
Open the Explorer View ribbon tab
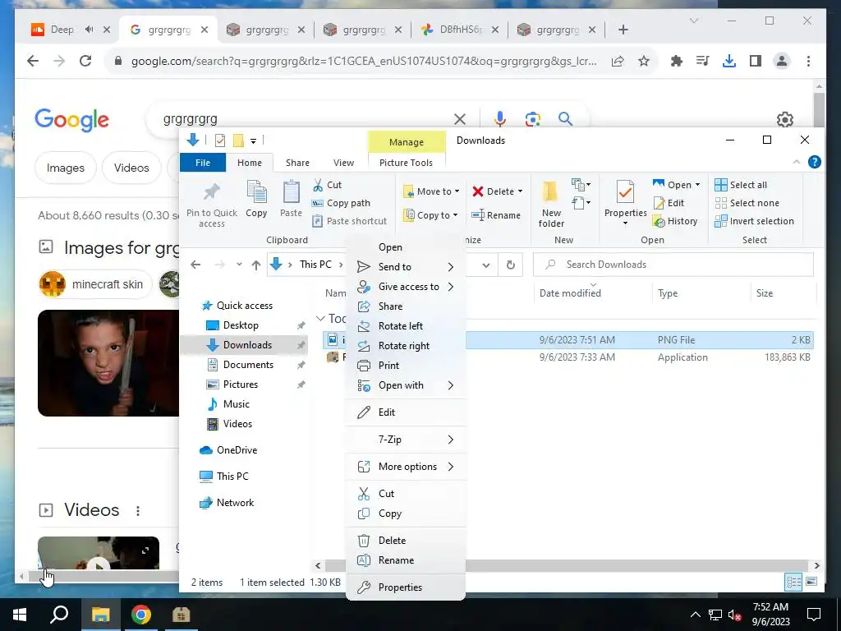pos(343,163)
